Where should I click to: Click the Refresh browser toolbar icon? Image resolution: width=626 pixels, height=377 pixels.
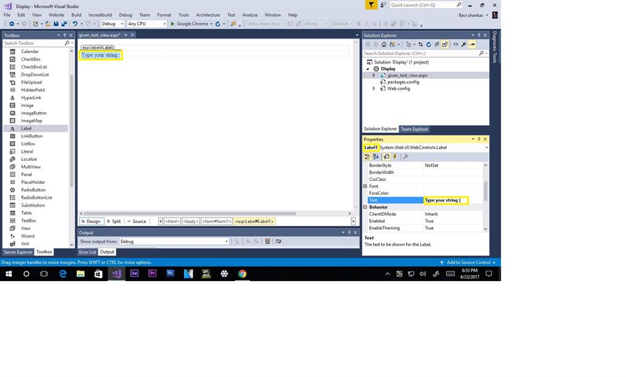click(x=218, y=24)
